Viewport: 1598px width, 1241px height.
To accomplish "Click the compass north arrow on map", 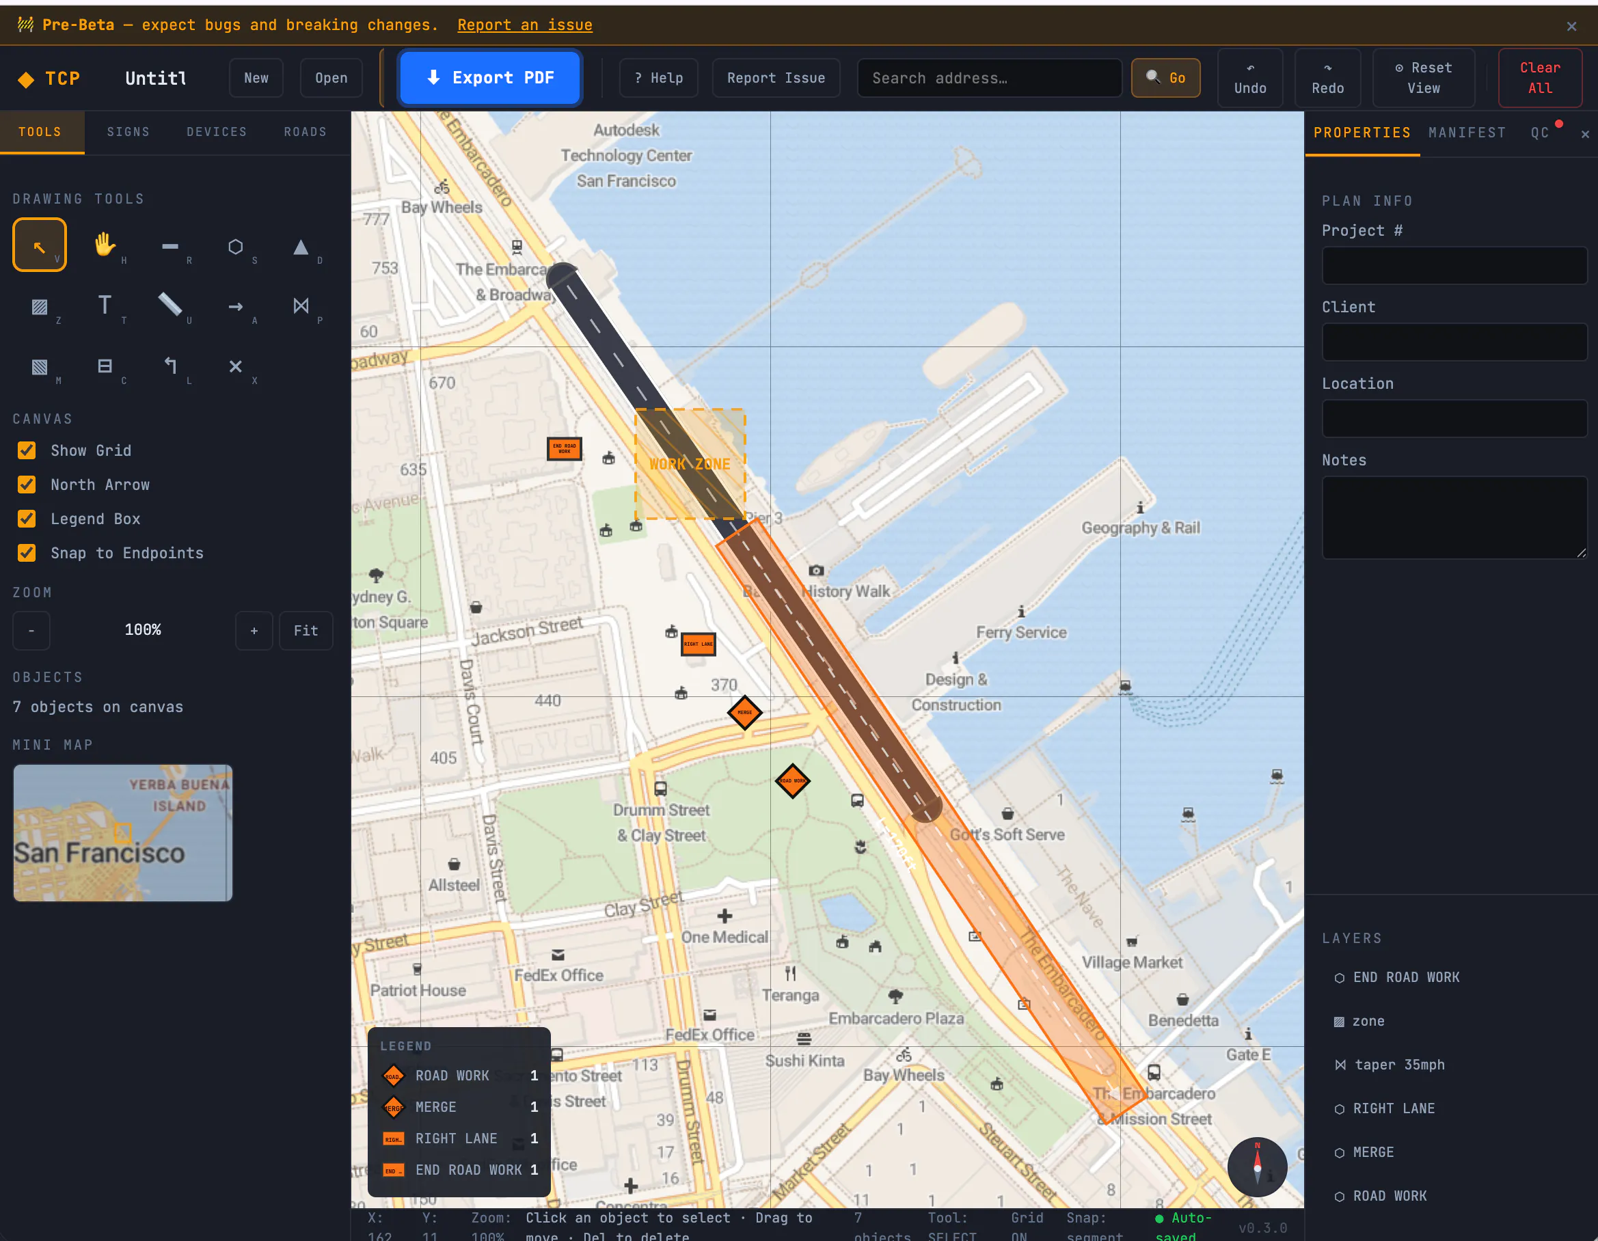I will pos(1257,1167).
